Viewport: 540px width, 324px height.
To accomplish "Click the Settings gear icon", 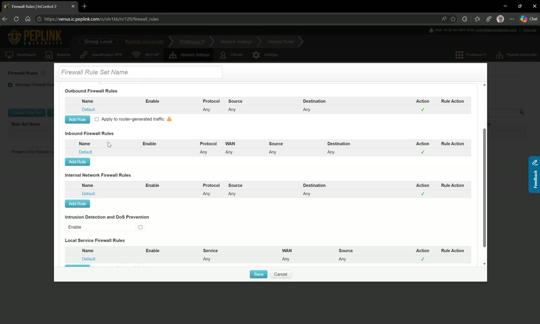I will click(x=256, y=55).
